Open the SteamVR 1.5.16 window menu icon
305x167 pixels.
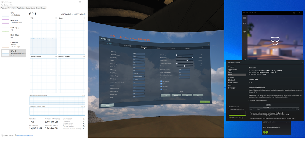263,122
